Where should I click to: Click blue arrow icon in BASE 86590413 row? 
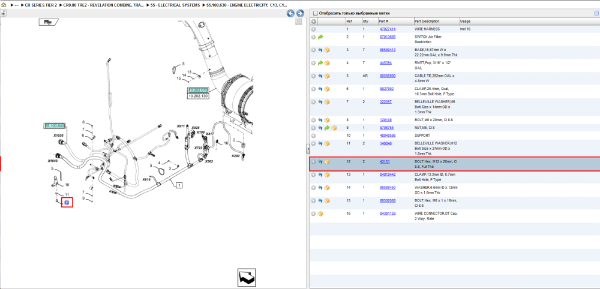click(320, 50)
